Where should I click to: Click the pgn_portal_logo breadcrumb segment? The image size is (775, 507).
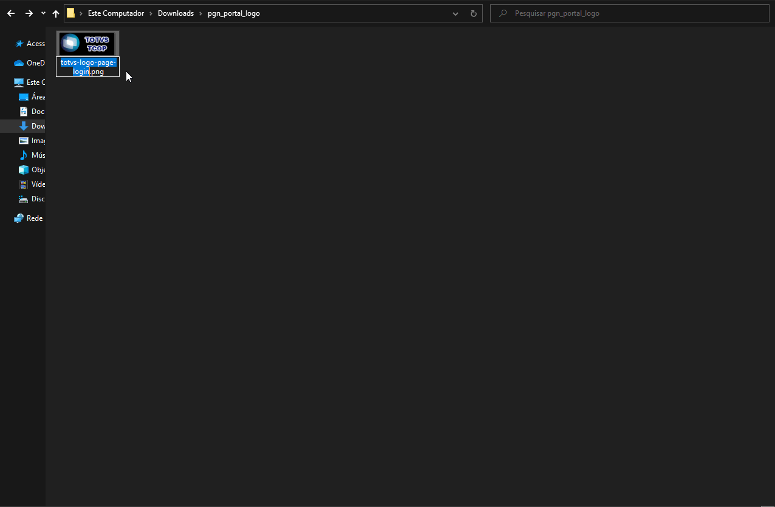[x=234, y=13]
